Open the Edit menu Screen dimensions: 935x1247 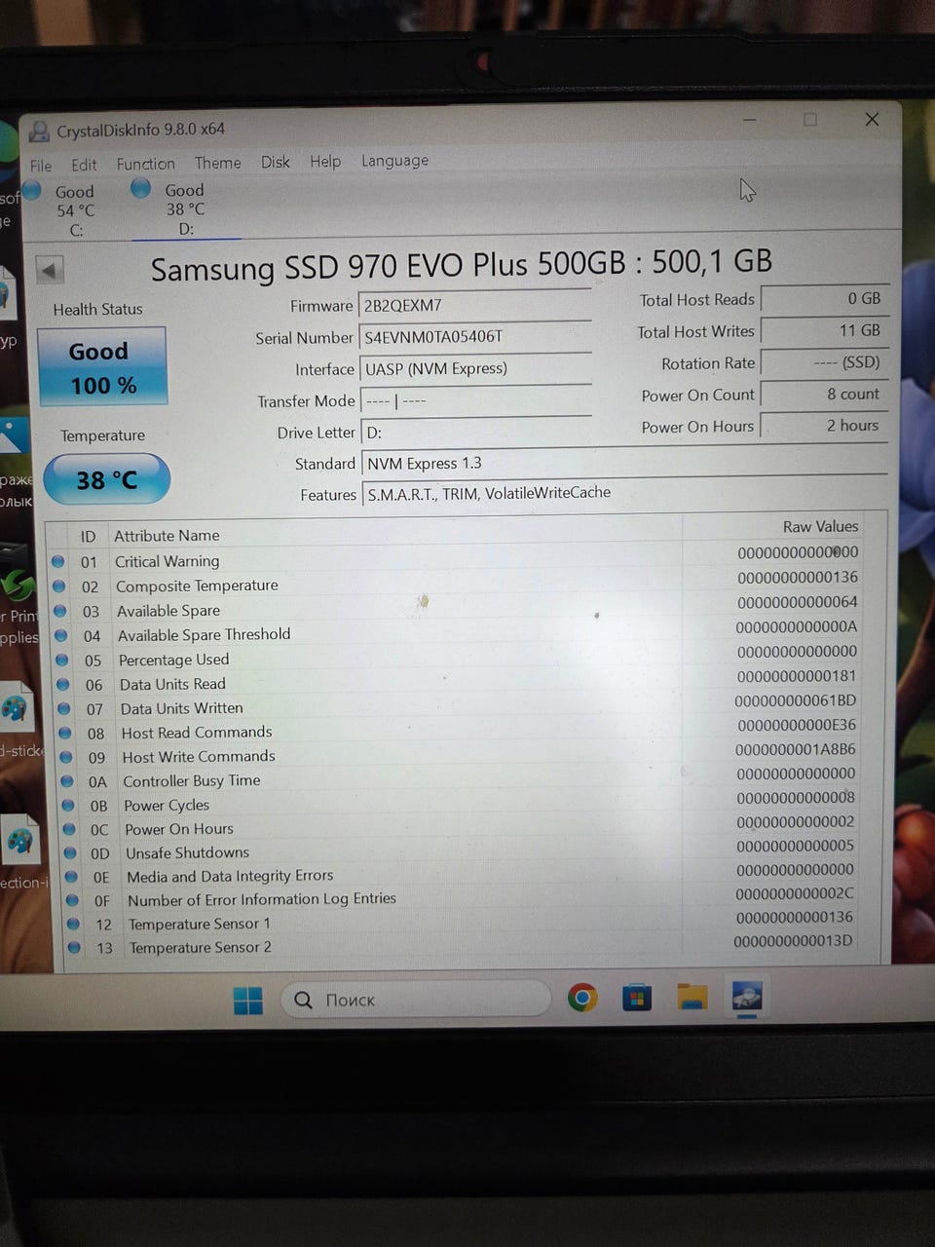[x=84, y=165]
